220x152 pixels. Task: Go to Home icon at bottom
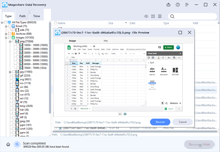point(8,144)
